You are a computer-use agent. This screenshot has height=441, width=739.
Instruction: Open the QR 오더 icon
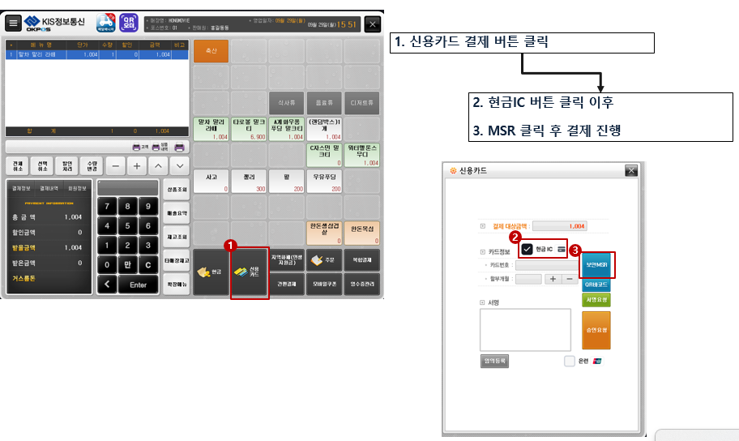point(128,23)
